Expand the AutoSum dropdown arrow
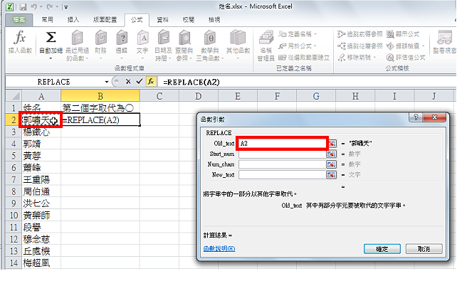This screenshot has width=462, height=281. point(51,58)
